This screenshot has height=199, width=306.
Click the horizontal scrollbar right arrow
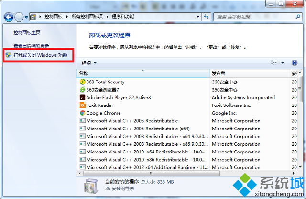click(294, 173)
